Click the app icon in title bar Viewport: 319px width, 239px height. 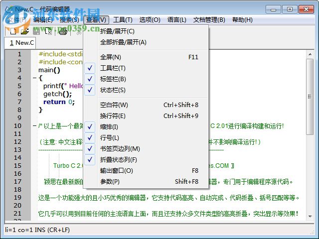pyautogui.click(x=9, y=9)
